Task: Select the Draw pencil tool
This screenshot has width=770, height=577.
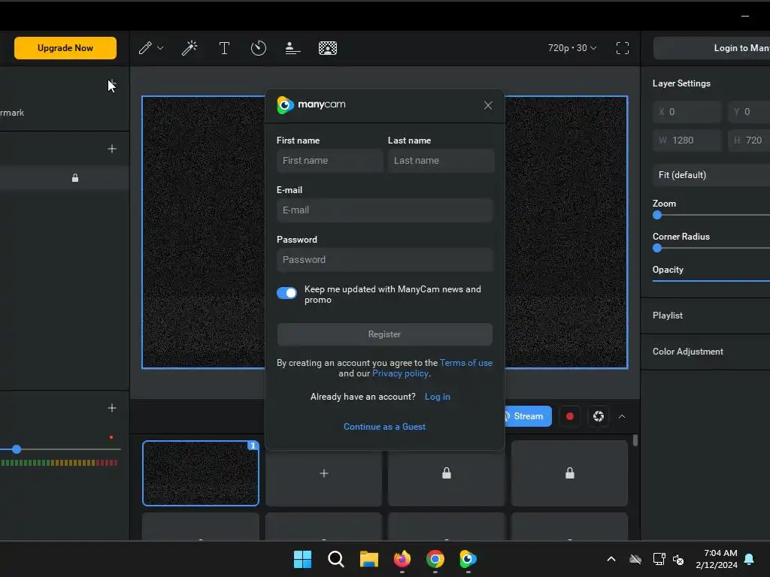Action: pos(145,48)
